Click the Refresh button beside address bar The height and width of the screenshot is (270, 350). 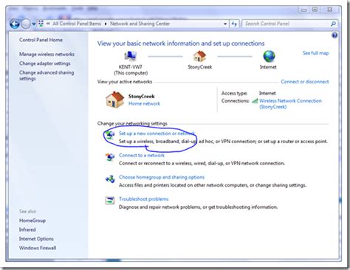[234, 24]
